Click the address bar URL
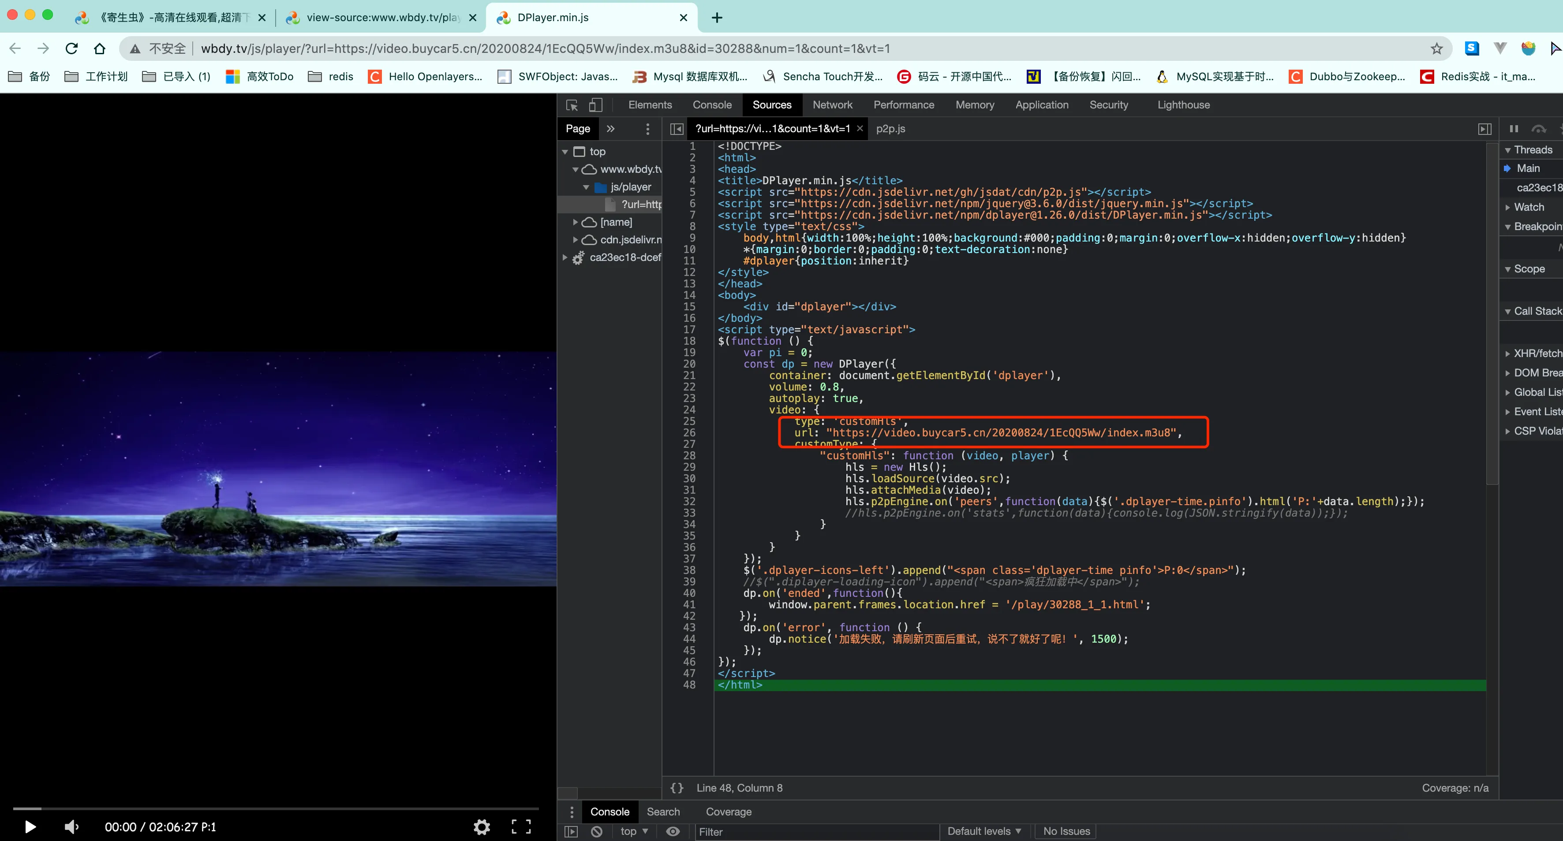The image size is (1563, 841). (x=546, y=48)
